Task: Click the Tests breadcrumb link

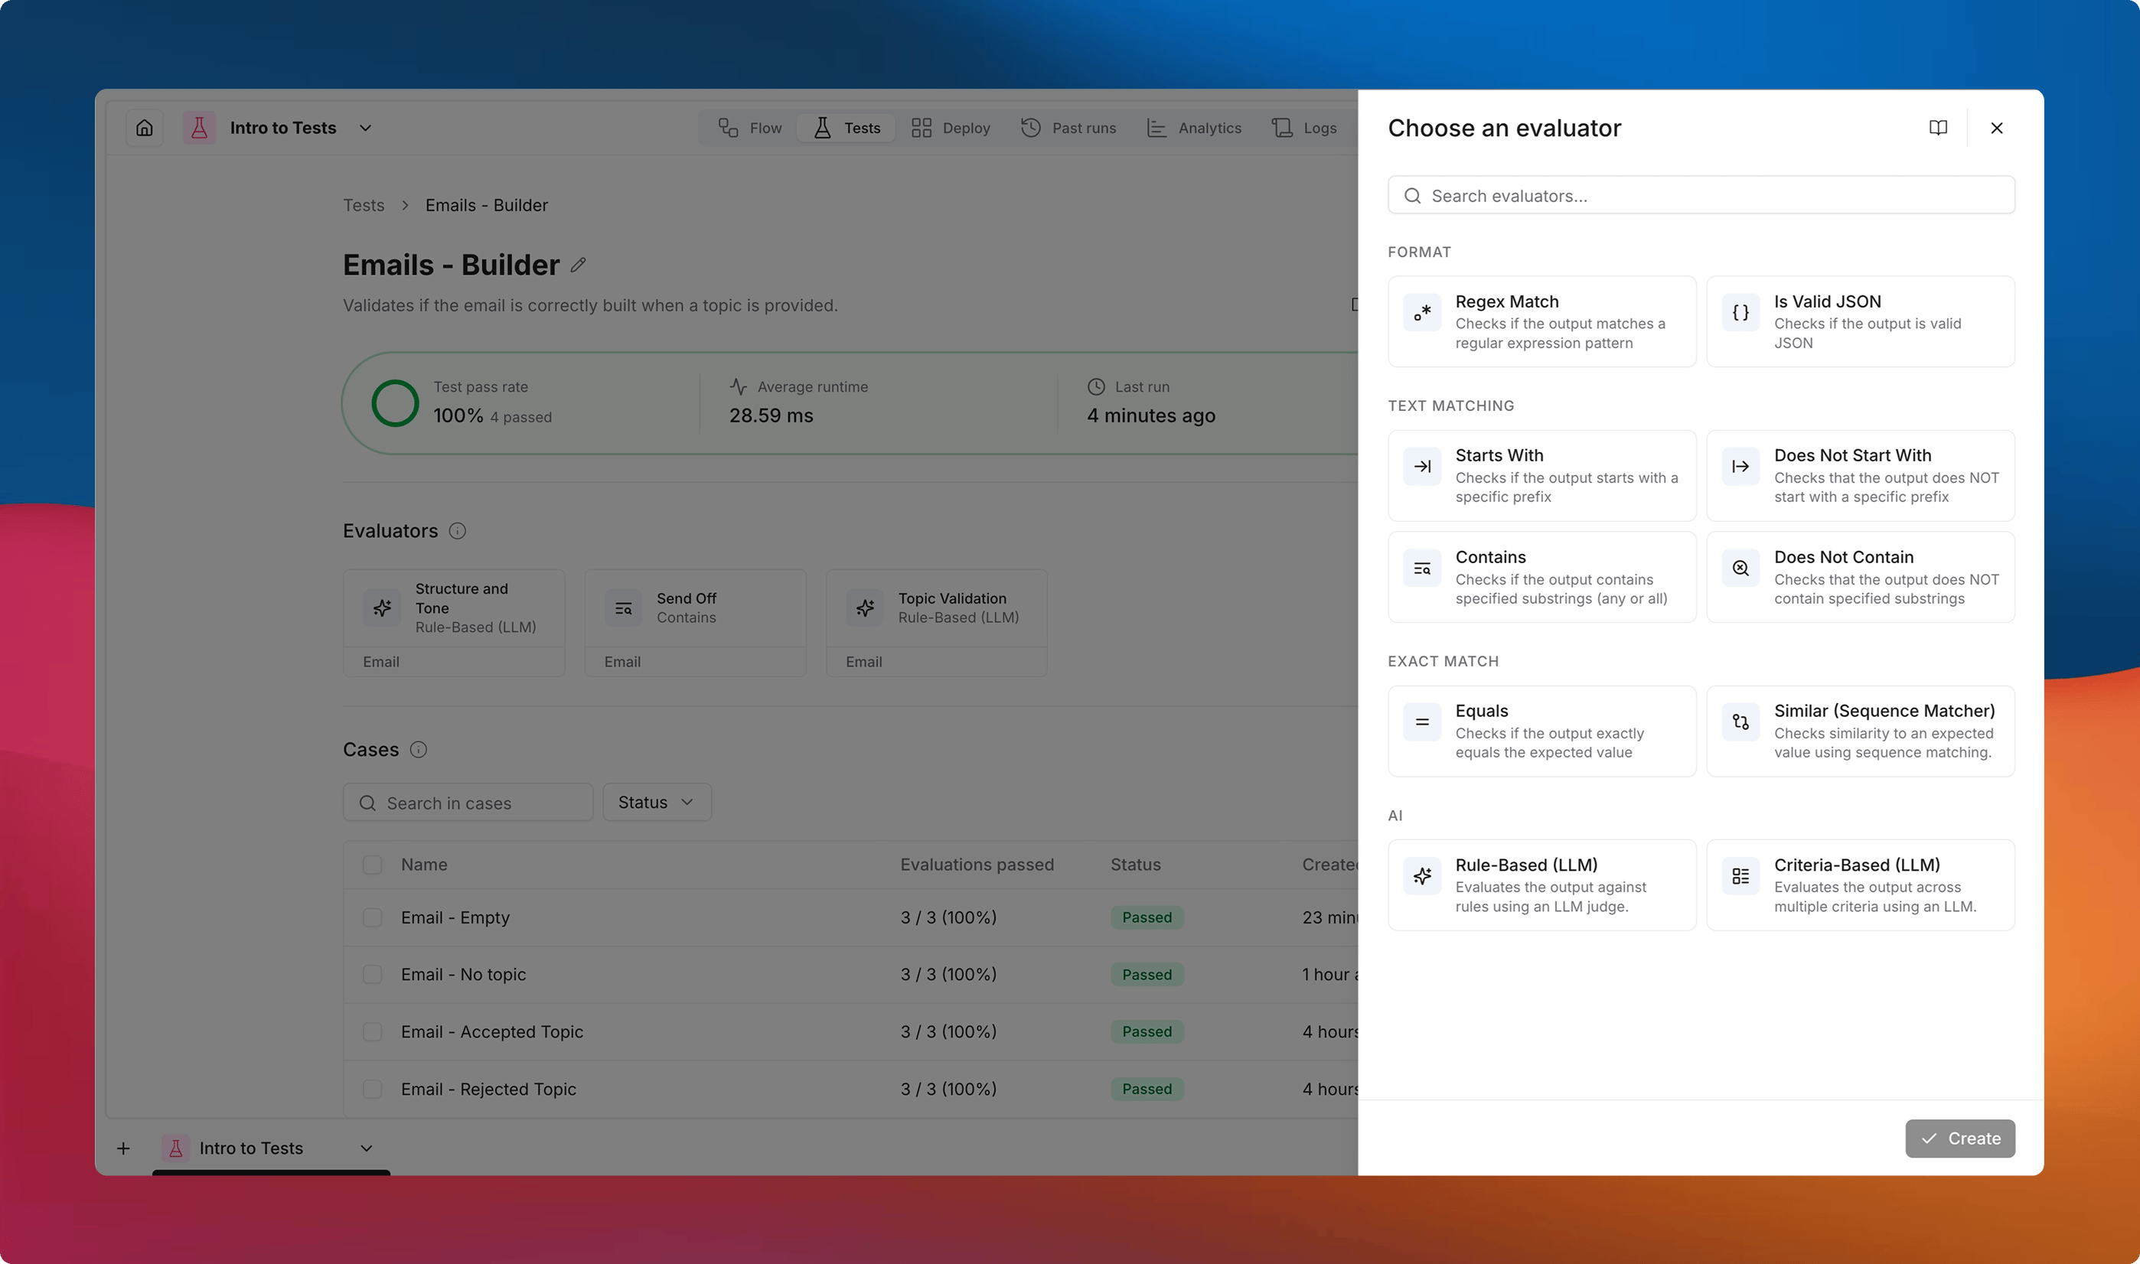Action: [x=364, y=205]
